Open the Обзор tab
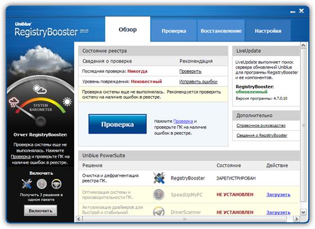Image resolution: width=315 pixels, height=229 pixels. [x=128, y=29]
